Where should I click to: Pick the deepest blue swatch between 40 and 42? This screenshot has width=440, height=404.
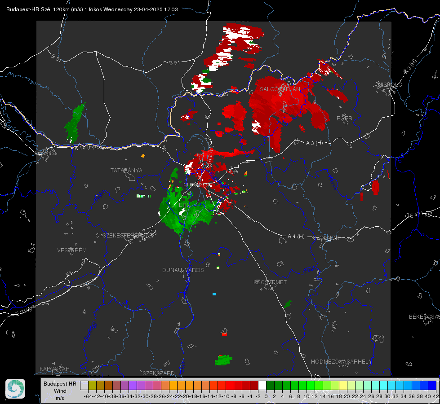click(432, 385)
